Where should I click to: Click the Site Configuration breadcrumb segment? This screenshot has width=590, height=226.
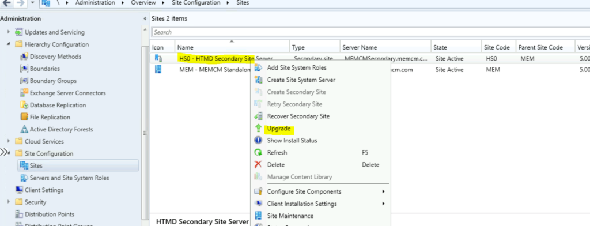pyautogui.click(x=196, y=3)
